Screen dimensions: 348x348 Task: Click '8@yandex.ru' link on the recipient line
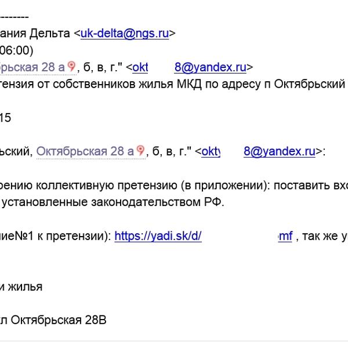[x=211, y=67]
